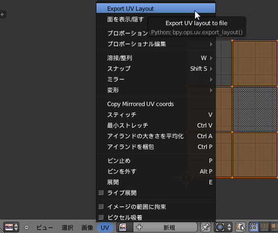Choose Export UV Layout menu entry

click(156, 9)
